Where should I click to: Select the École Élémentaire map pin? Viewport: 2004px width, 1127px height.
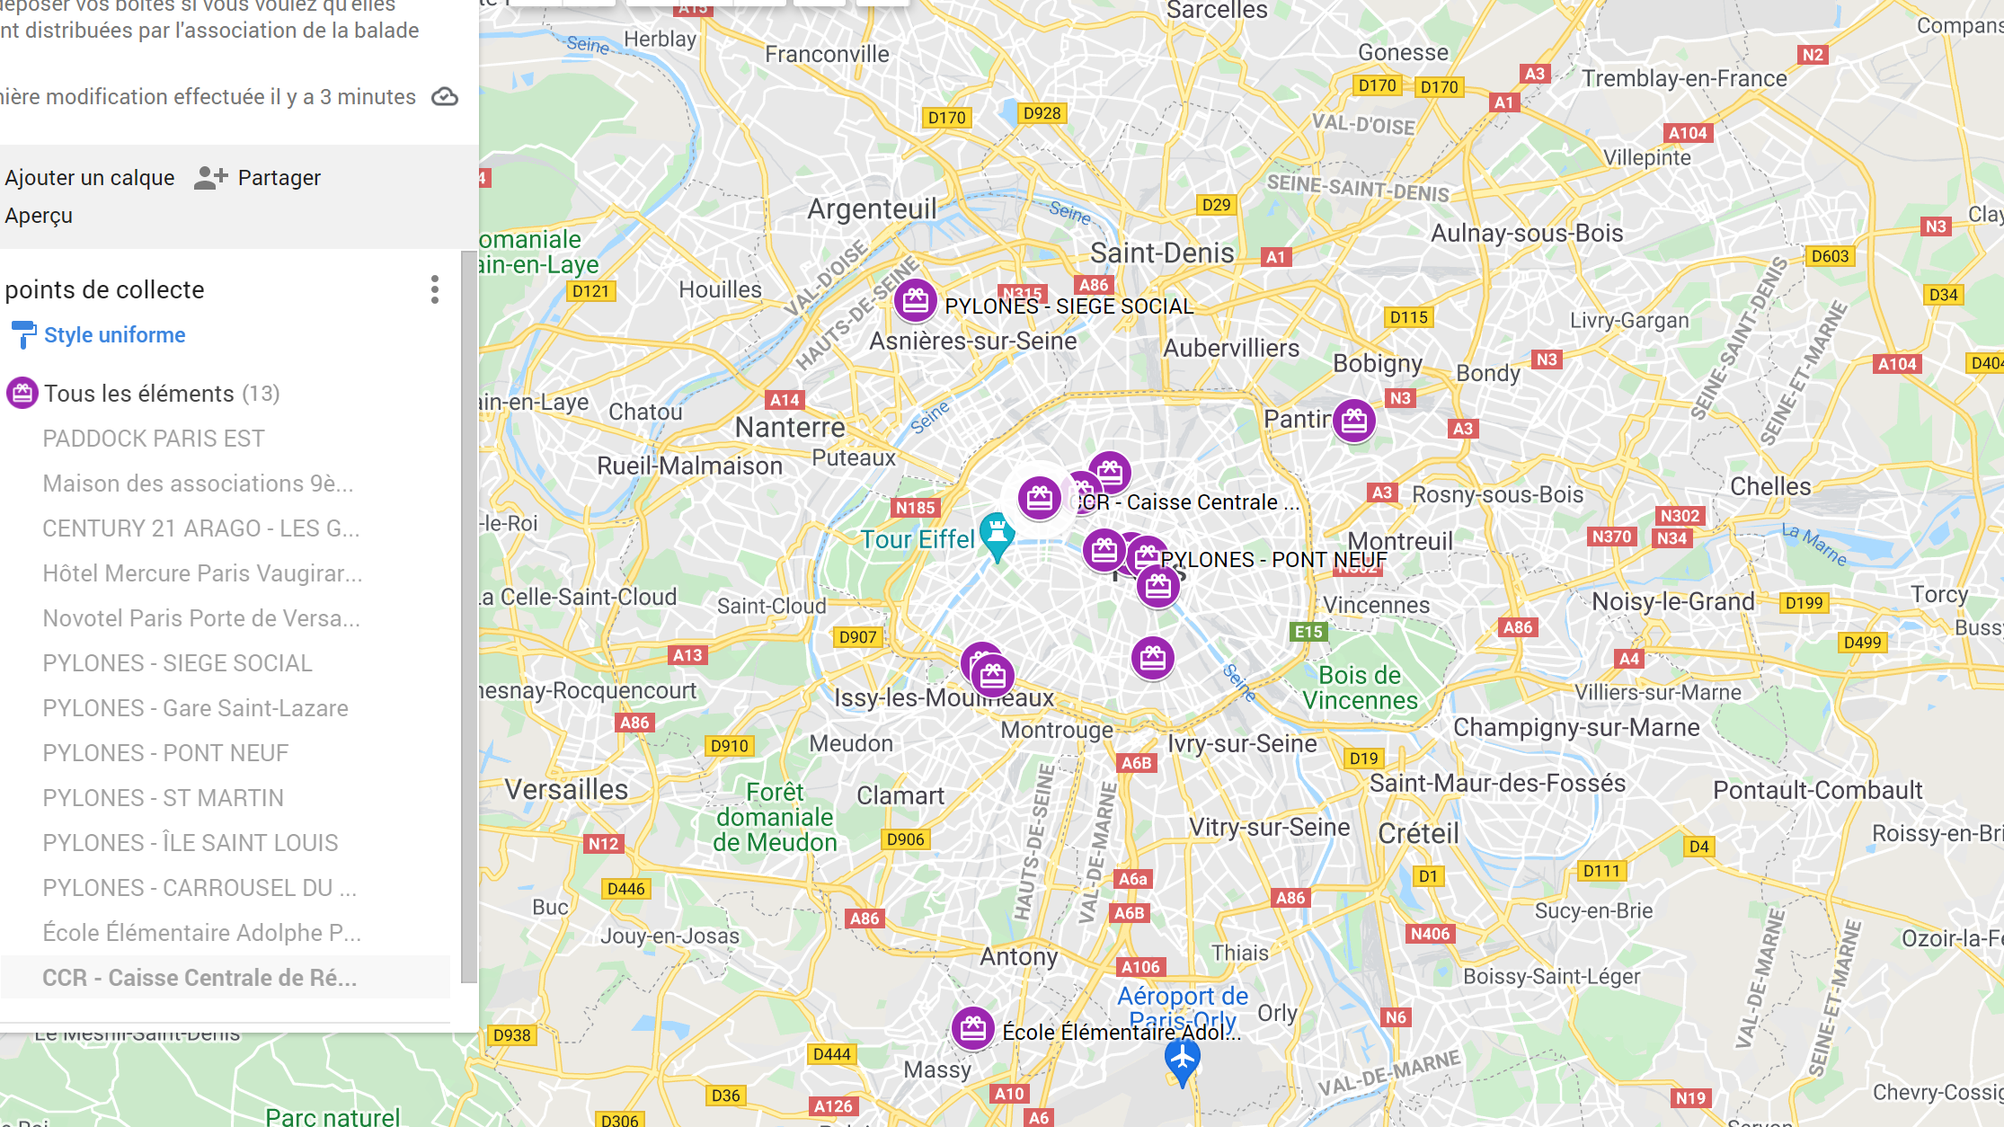click(973, 1029)
